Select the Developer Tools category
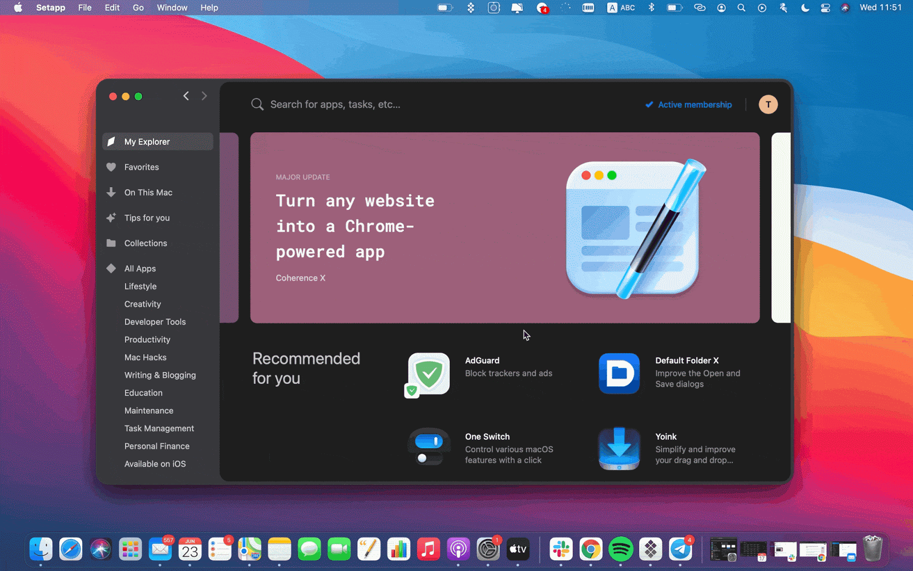This screenshot has width=913, height=571. pos(155,322)
